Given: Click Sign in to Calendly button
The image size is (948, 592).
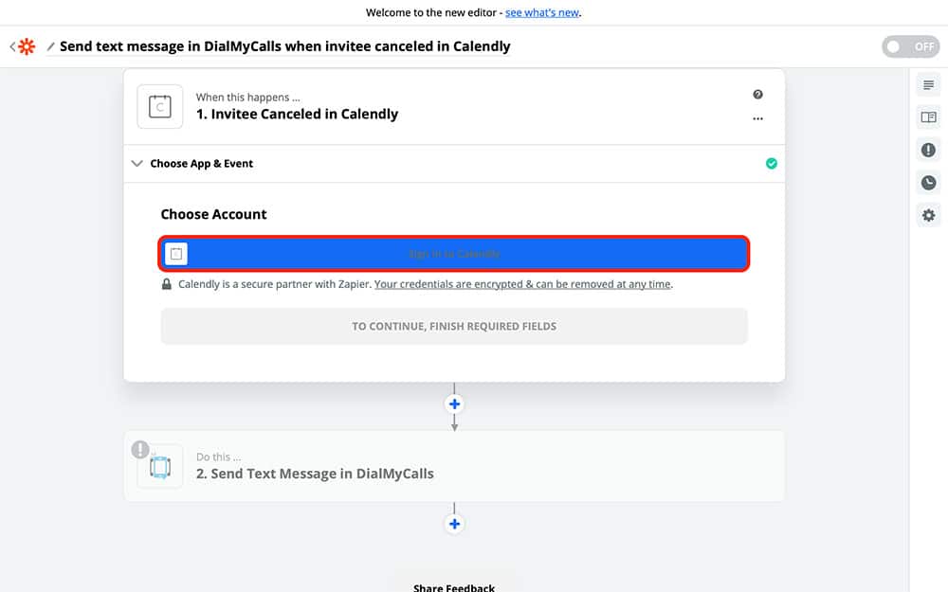Looking at the screenshot, I should click(x=454, y=254).
